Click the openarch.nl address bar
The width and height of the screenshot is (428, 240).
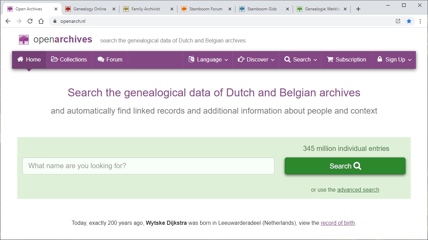(221, 21)
